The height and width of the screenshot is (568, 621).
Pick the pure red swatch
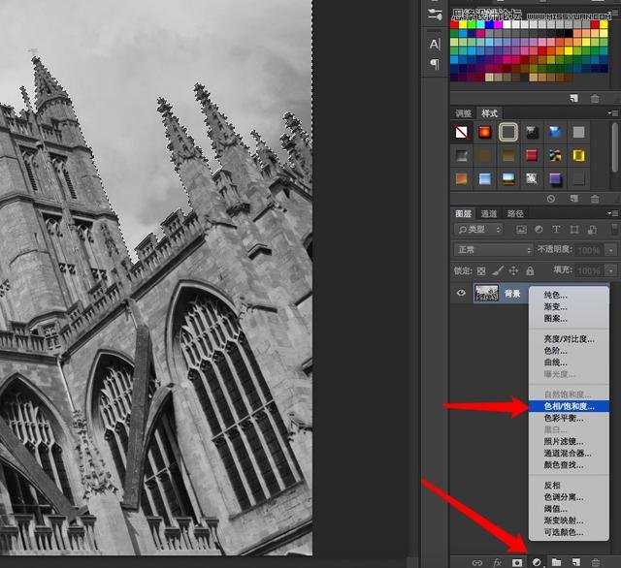454,24
